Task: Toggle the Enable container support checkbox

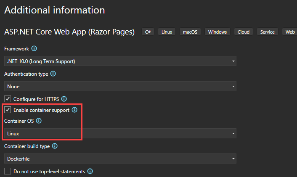Action: click(x=8, y=110)
